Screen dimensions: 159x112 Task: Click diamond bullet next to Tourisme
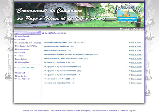click(x=15, y=56)
